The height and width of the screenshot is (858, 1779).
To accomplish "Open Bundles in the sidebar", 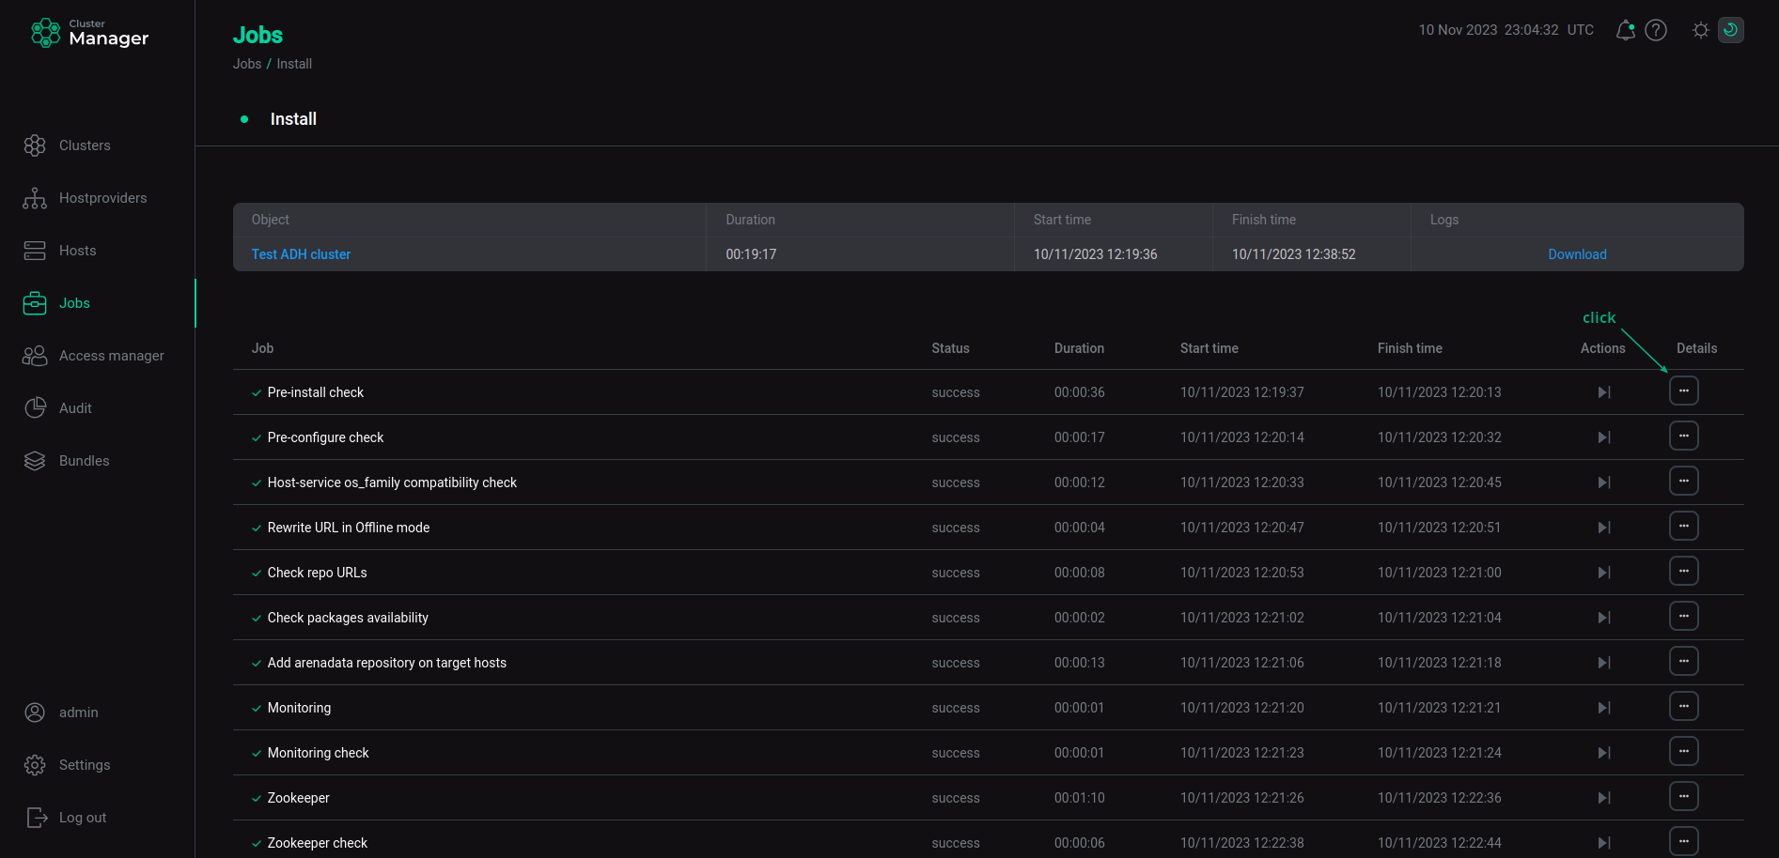I will (84, 461).
